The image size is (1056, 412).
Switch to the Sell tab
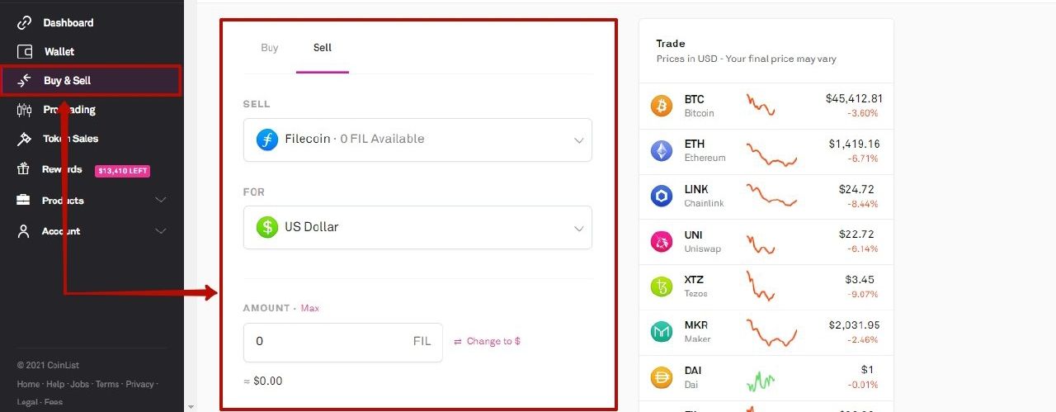[323, 48]
